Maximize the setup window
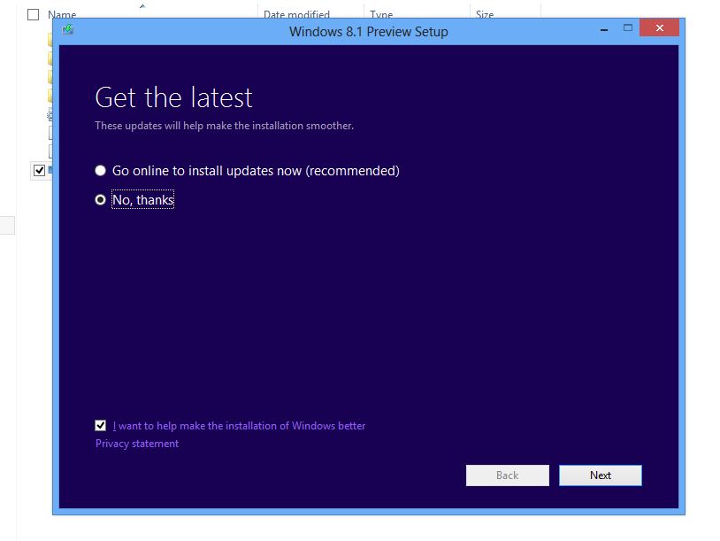Viewport: 720px width, 541px height. (x=628, y=28)
